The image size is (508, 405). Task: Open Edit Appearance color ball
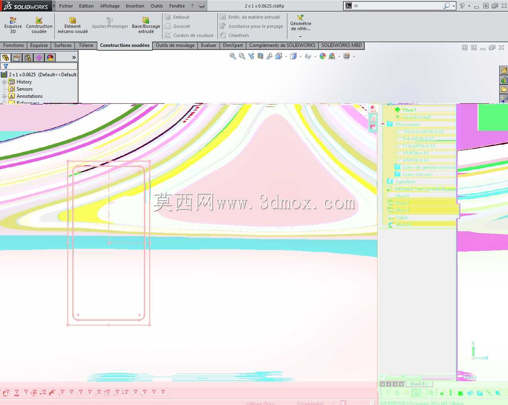click(x=323, y=56)
